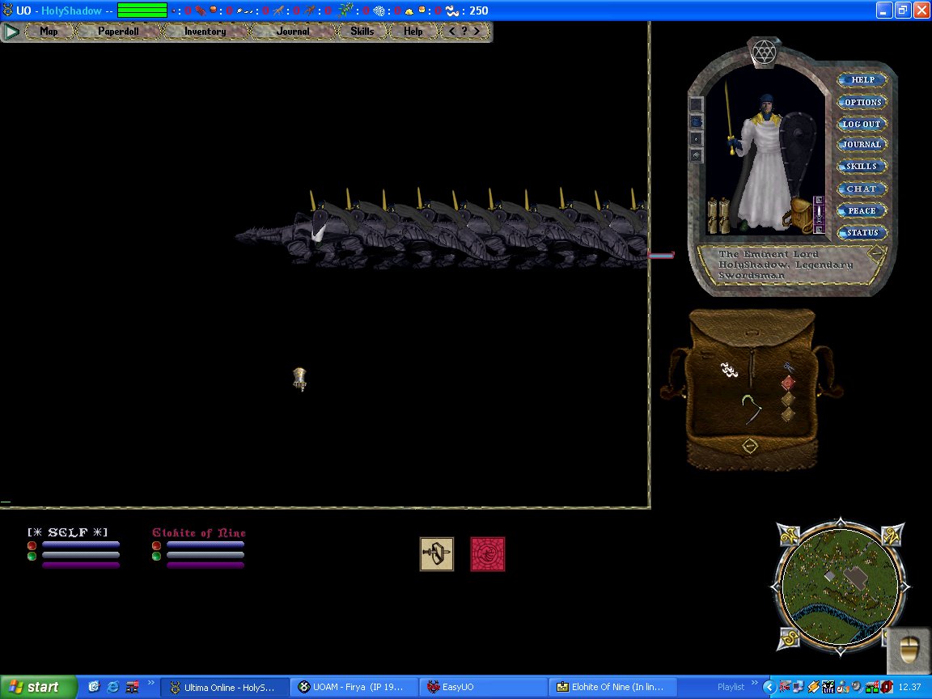Pick the red book in the backpack
The image size is (932, 699).
[788, 383]
